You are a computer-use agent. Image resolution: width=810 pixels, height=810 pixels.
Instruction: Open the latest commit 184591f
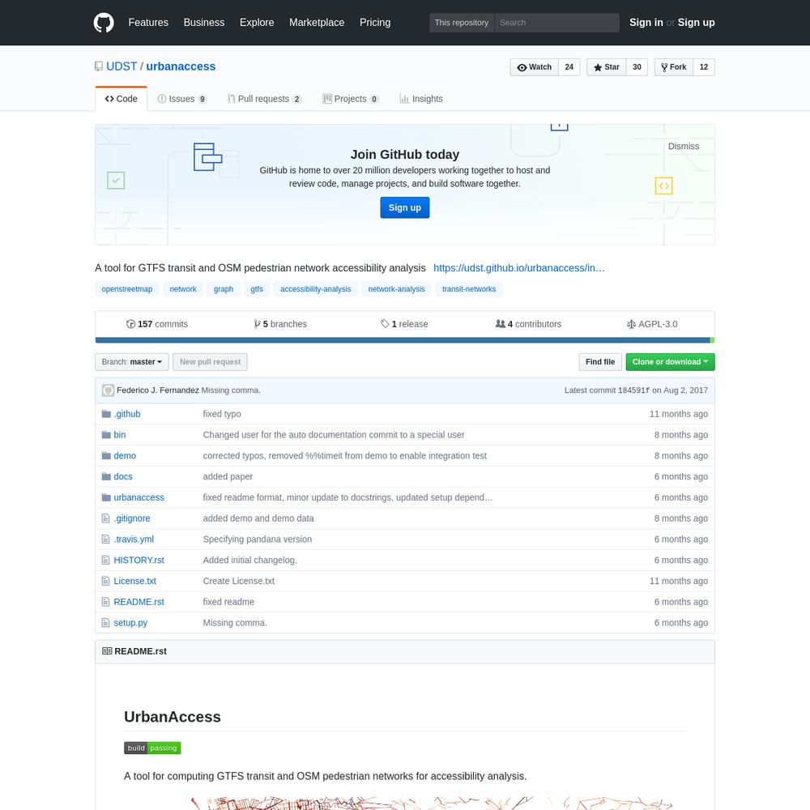pos(634,390)
